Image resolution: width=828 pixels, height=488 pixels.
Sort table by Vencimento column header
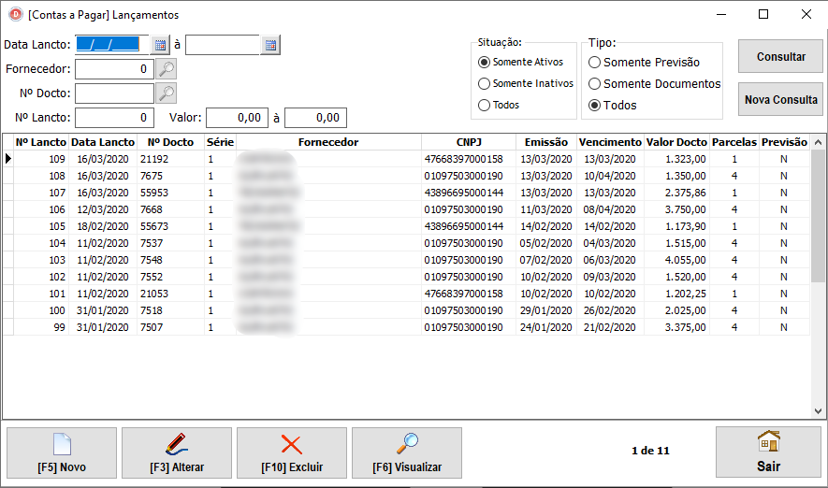[610, 142]
